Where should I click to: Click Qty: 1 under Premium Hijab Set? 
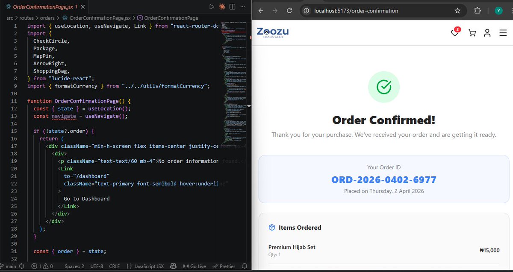coord(274,255)
